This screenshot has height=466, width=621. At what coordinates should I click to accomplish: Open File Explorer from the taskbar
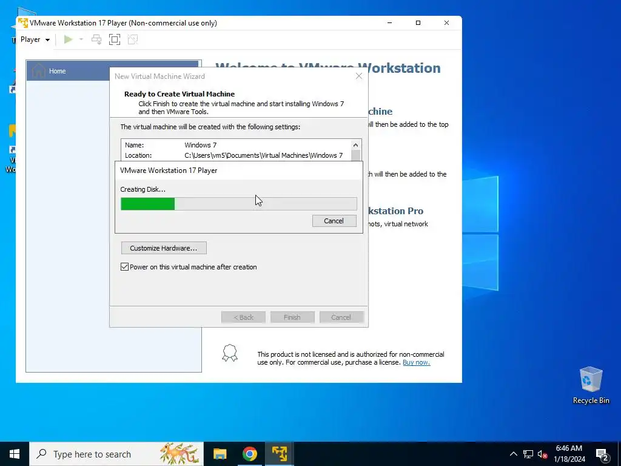(x=220, y=454)
